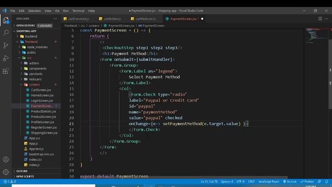Open the Terminal menu
Viewport: 332px width, 187px height.
[78, 10]
